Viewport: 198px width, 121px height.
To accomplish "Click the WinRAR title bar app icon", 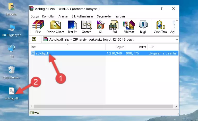I will [31, 9].
